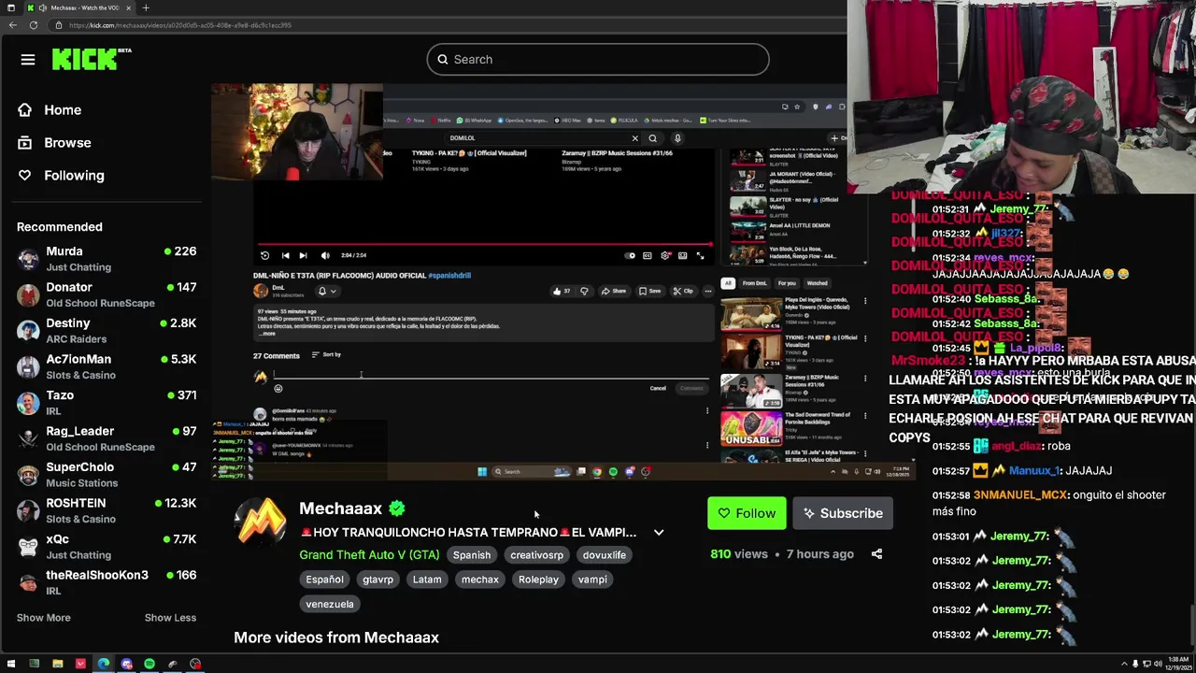Open ROSHTEIN's recommended channel
The height and width of the screenshot is (673, 1196).
[x=106, y=510]
